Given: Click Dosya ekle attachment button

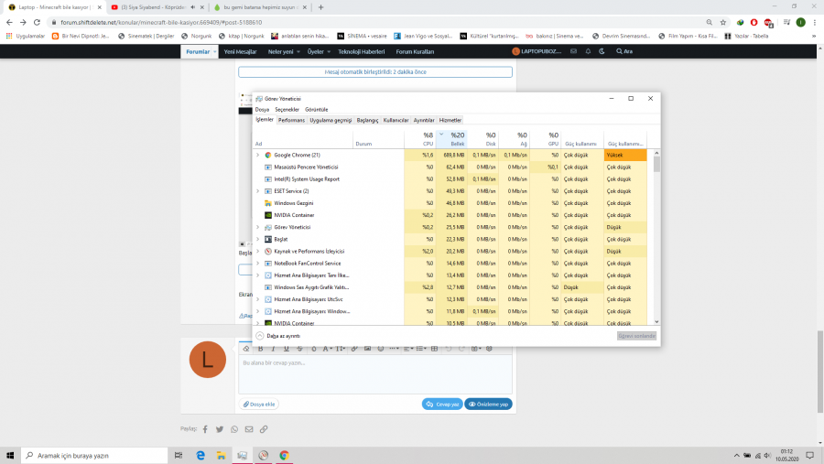Looking at the screenshot, I should coord(259,405).
